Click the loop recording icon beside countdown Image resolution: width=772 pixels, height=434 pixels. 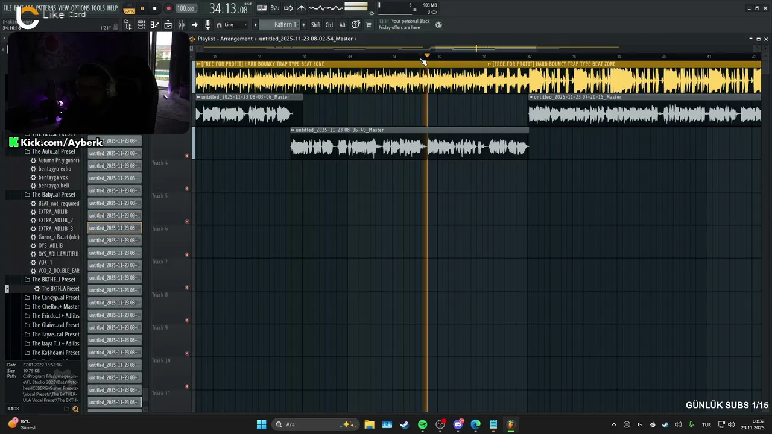coord(288,8)
